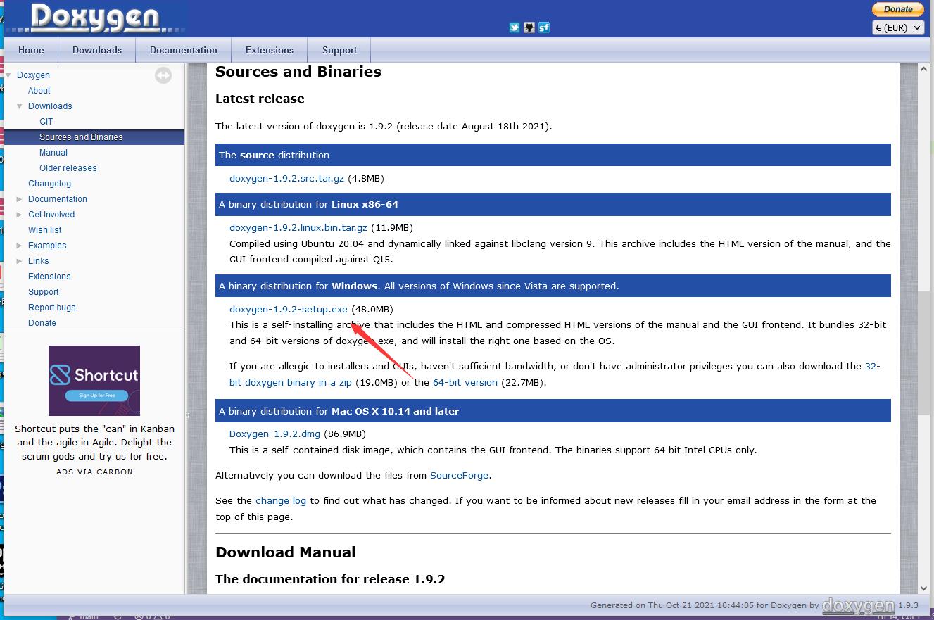Open Donate in the sidebar tree

coord(42,323)
